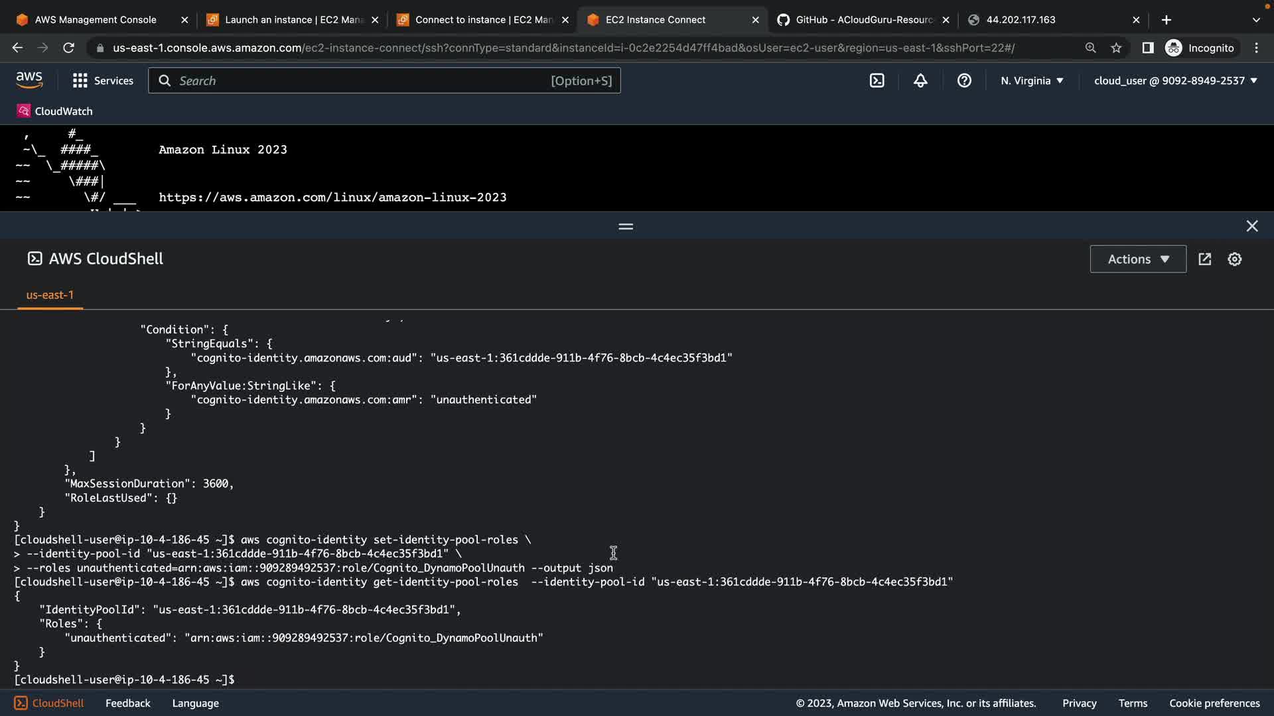The image size is (1274, 716).
Task: Switch to GitHub ACloudGuru-Resource browser tab
Action: pyautogui.click(x=863, y=20)
